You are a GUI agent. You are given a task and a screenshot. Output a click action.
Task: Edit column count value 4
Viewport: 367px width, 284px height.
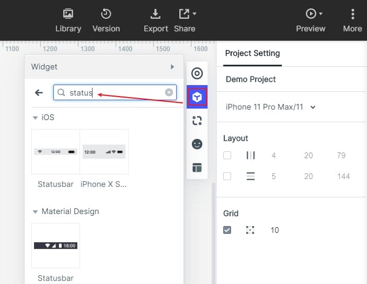coord(273,156)
